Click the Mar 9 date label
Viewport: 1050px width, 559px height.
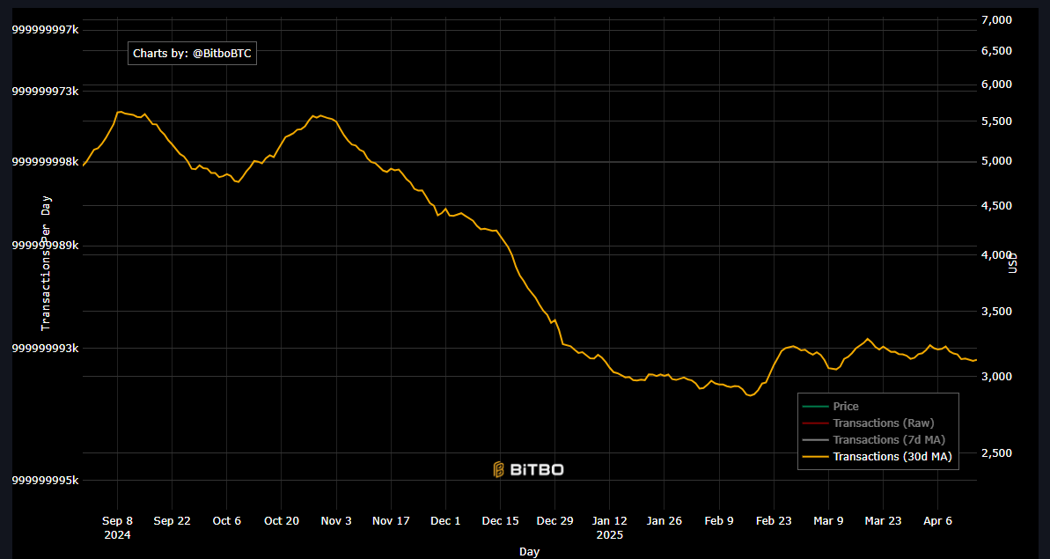828,521
